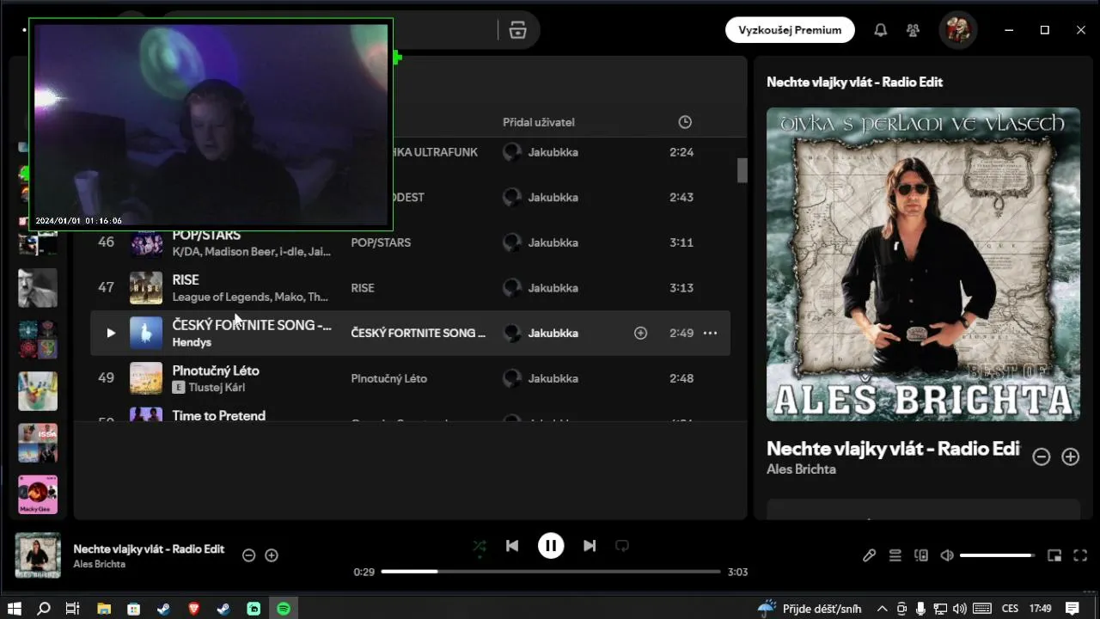Open friend activity icon
Screen dimensions: 1100x619
click(913, 30)
